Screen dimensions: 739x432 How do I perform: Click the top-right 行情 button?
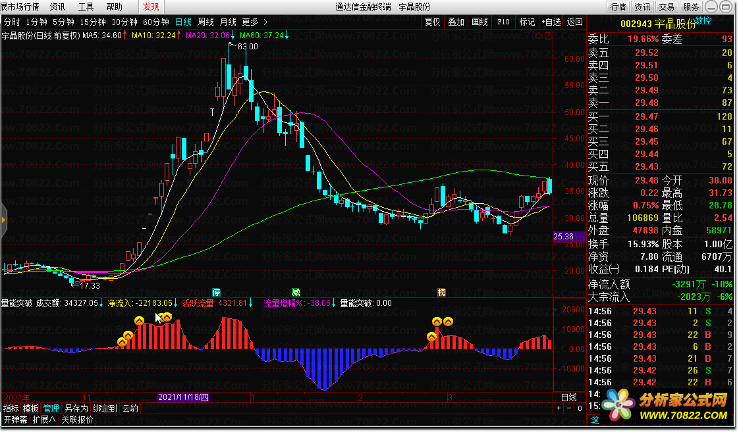(618, 7)
